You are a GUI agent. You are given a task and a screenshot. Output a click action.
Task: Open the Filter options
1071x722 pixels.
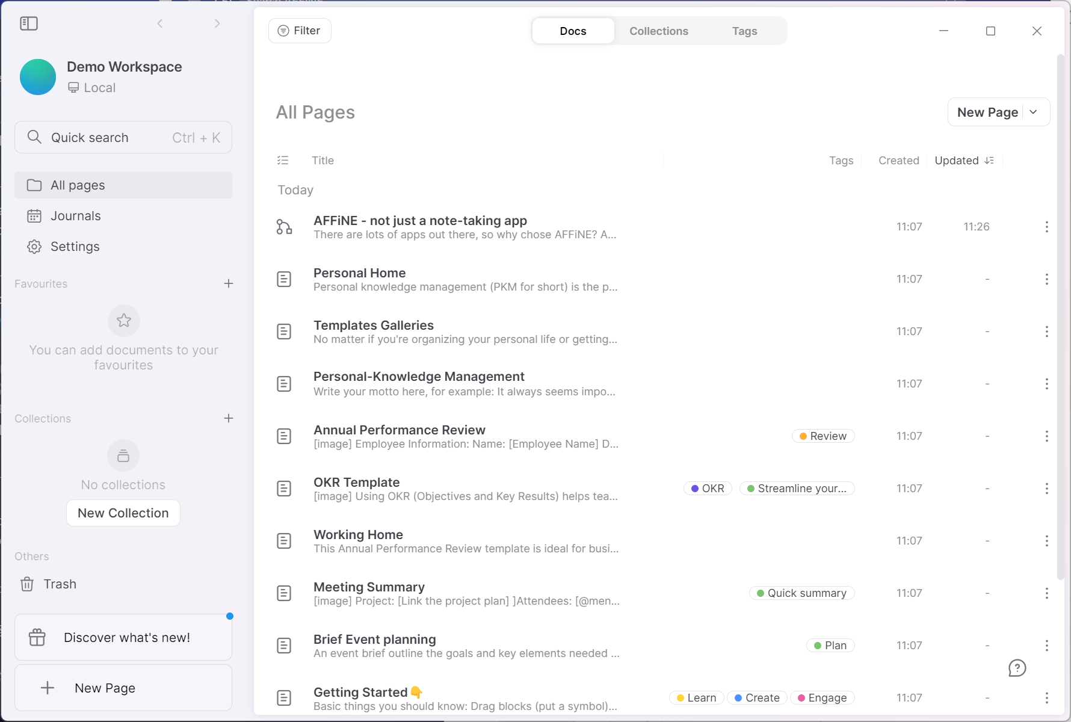point(300,31)
